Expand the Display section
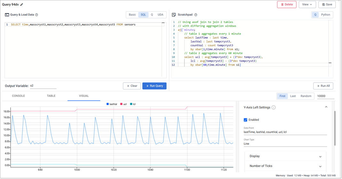 coord(320,156)
